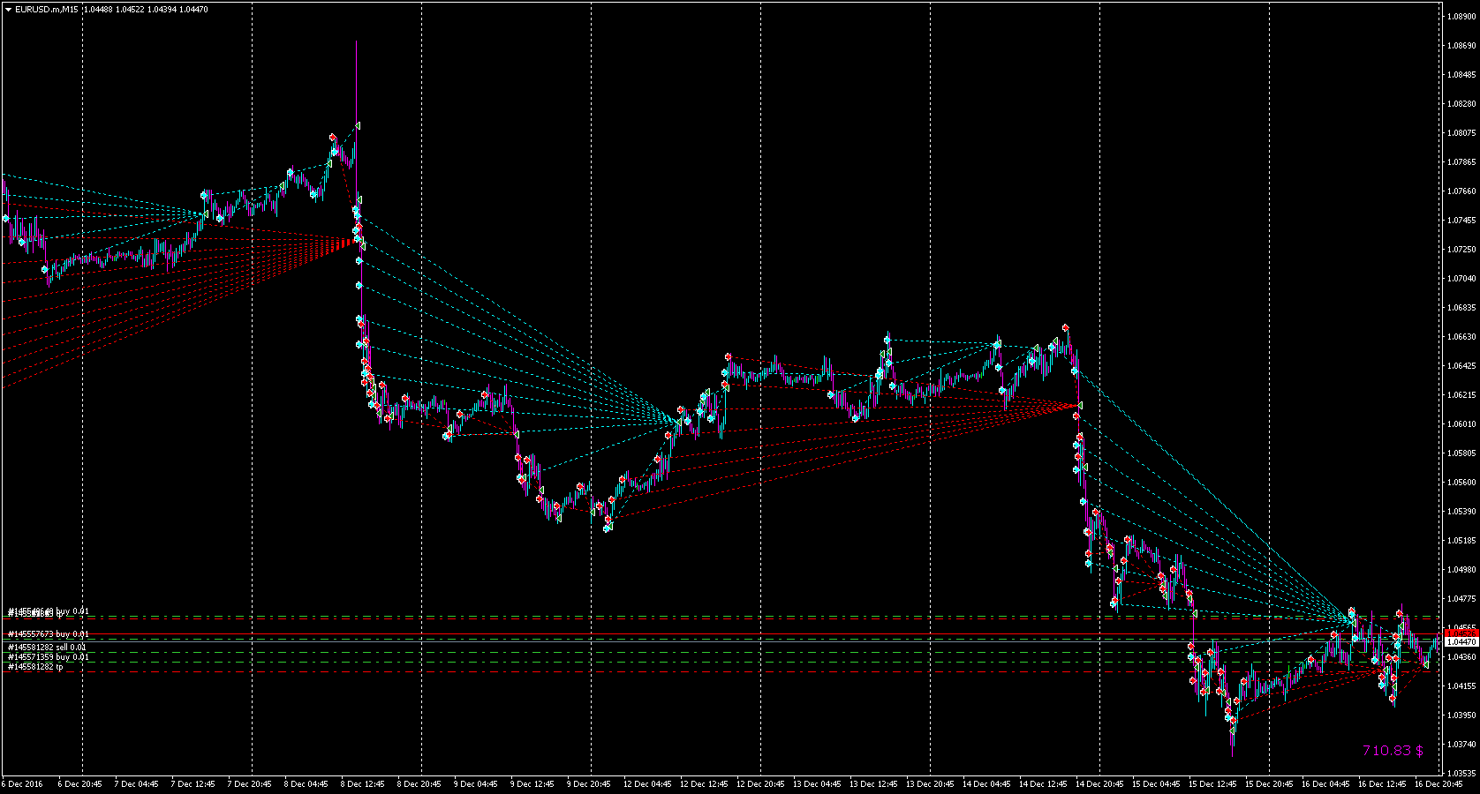Screen dimensions: 1480x794
Task: Click the 15 Dec 20:45 time axis label
Action: (x=1269, y=783)
